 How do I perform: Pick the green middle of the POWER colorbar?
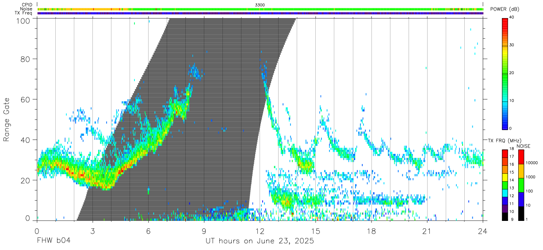pos(505,73)
